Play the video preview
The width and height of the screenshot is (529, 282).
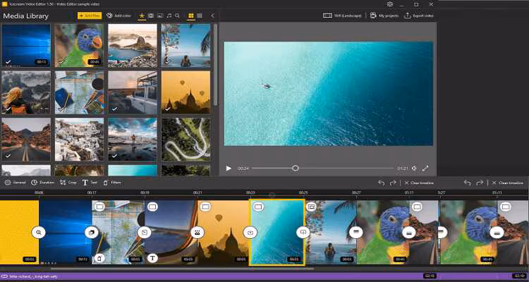point(229,168)
